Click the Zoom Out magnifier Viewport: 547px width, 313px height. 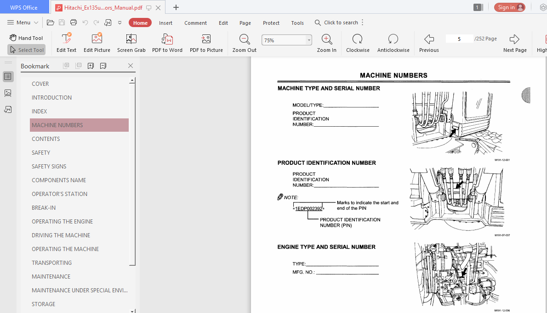click(244, 43)
